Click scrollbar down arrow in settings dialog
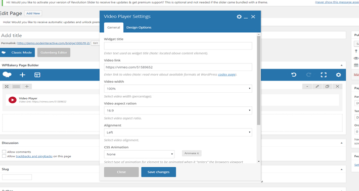The image size is (359, 191). (x=259, y=161)
